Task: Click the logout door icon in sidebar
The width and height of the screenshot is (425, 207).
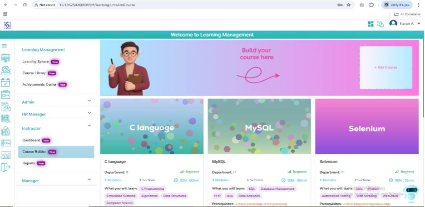Action: pos(5,168)
